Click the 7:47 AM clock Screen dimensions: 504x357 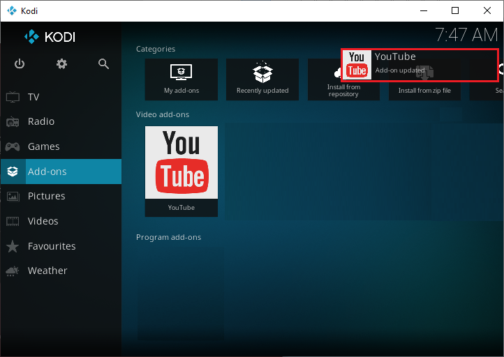pos(467,34)
